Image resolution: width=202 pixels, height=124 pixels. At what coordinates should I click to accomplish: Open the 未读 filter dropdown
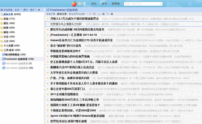(17, 10)
